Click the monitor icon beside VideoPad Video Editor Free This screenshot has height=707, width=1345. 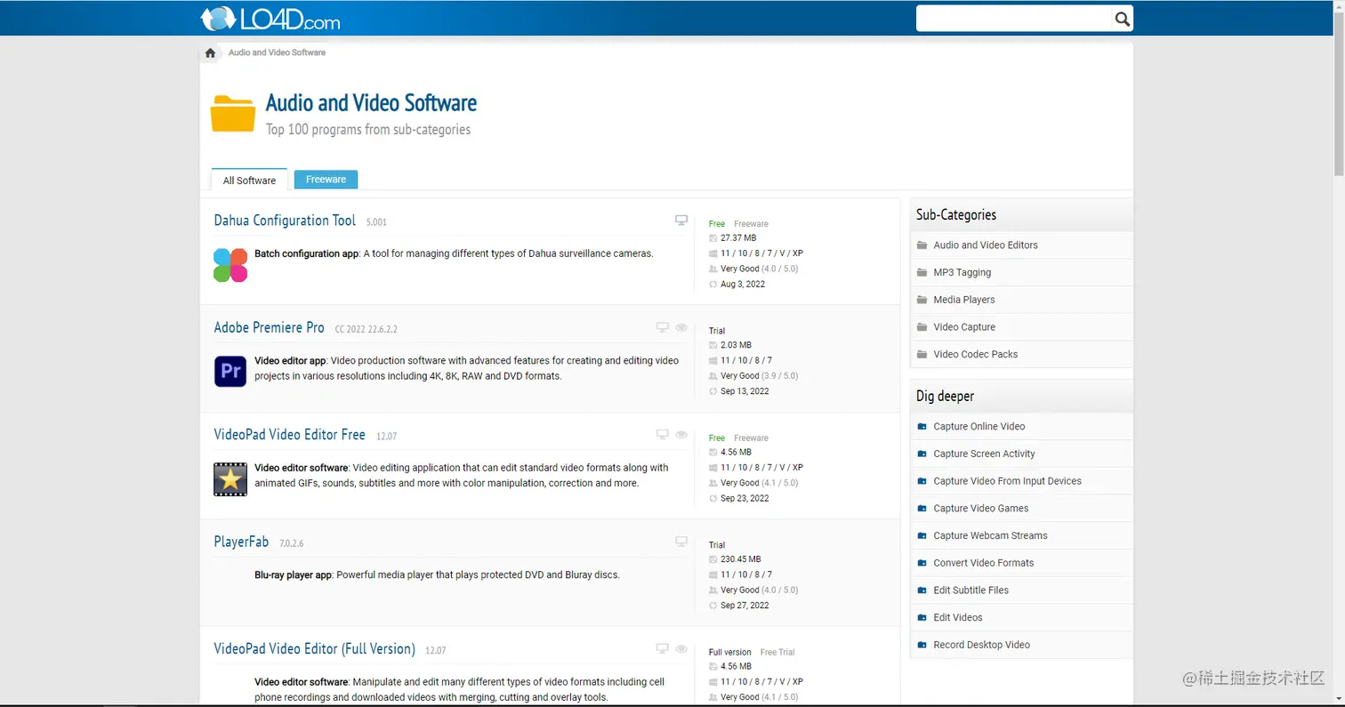pos(662,434)
